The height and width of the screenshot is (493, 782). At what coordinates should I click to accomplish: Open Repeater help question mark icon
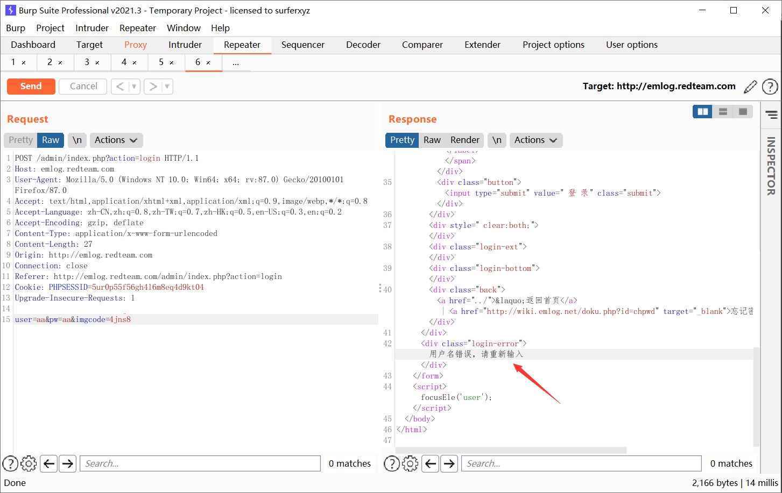[x=770, y=87]
